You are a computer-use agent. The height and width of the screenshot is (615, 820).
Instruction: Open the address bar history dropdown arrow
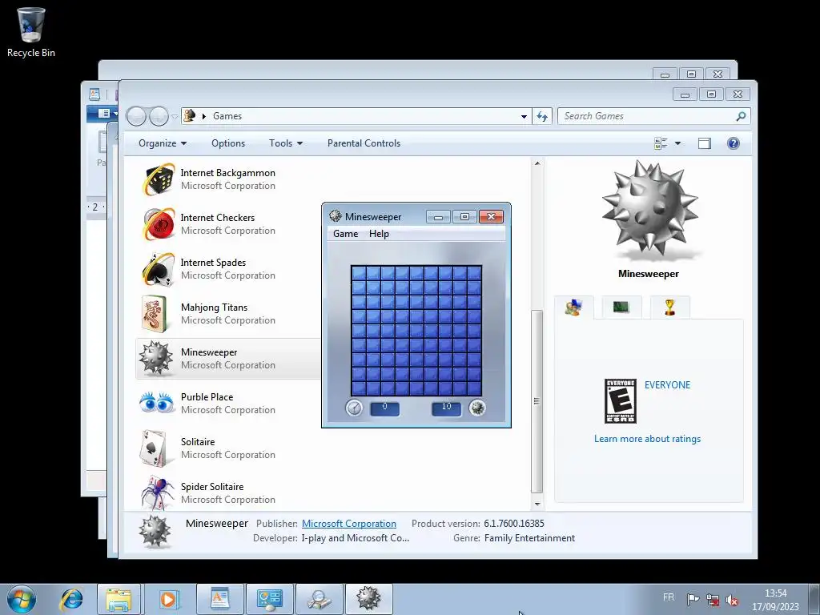pos(524,116)
